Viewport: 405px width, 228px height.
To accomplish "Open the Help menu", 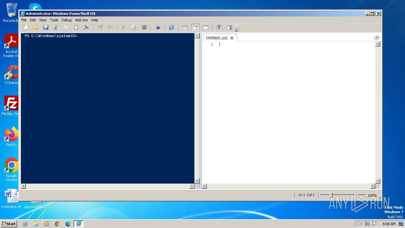I will (95, 20).
